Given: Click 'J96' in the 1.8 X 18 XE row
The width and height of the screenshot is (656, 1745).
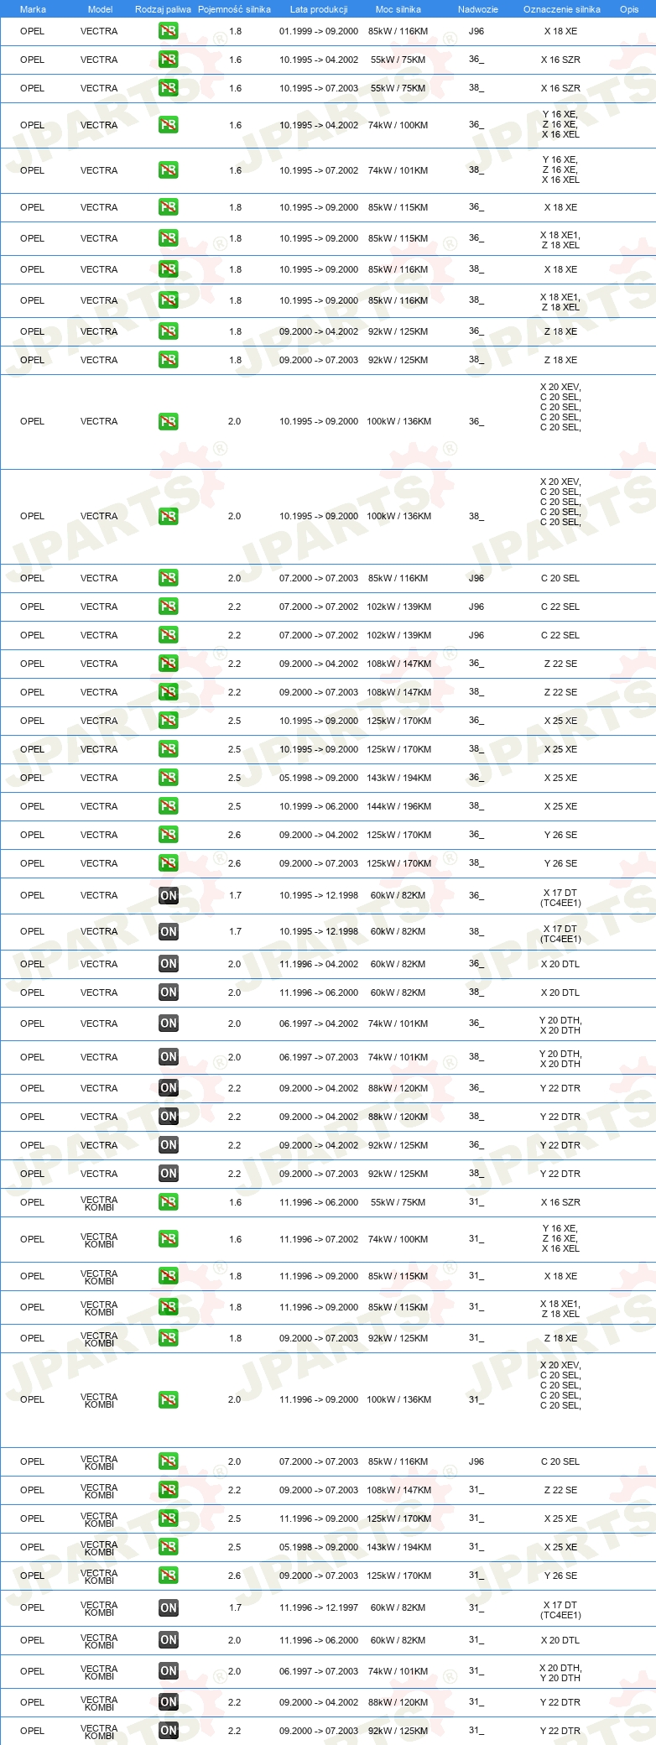Looking at the screenshot, I should [476, 31].
